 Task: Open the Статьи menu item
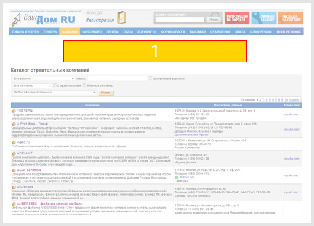click(128, 31)
